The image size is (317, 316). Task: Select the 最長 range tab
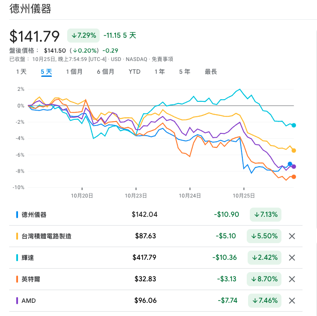211,72
